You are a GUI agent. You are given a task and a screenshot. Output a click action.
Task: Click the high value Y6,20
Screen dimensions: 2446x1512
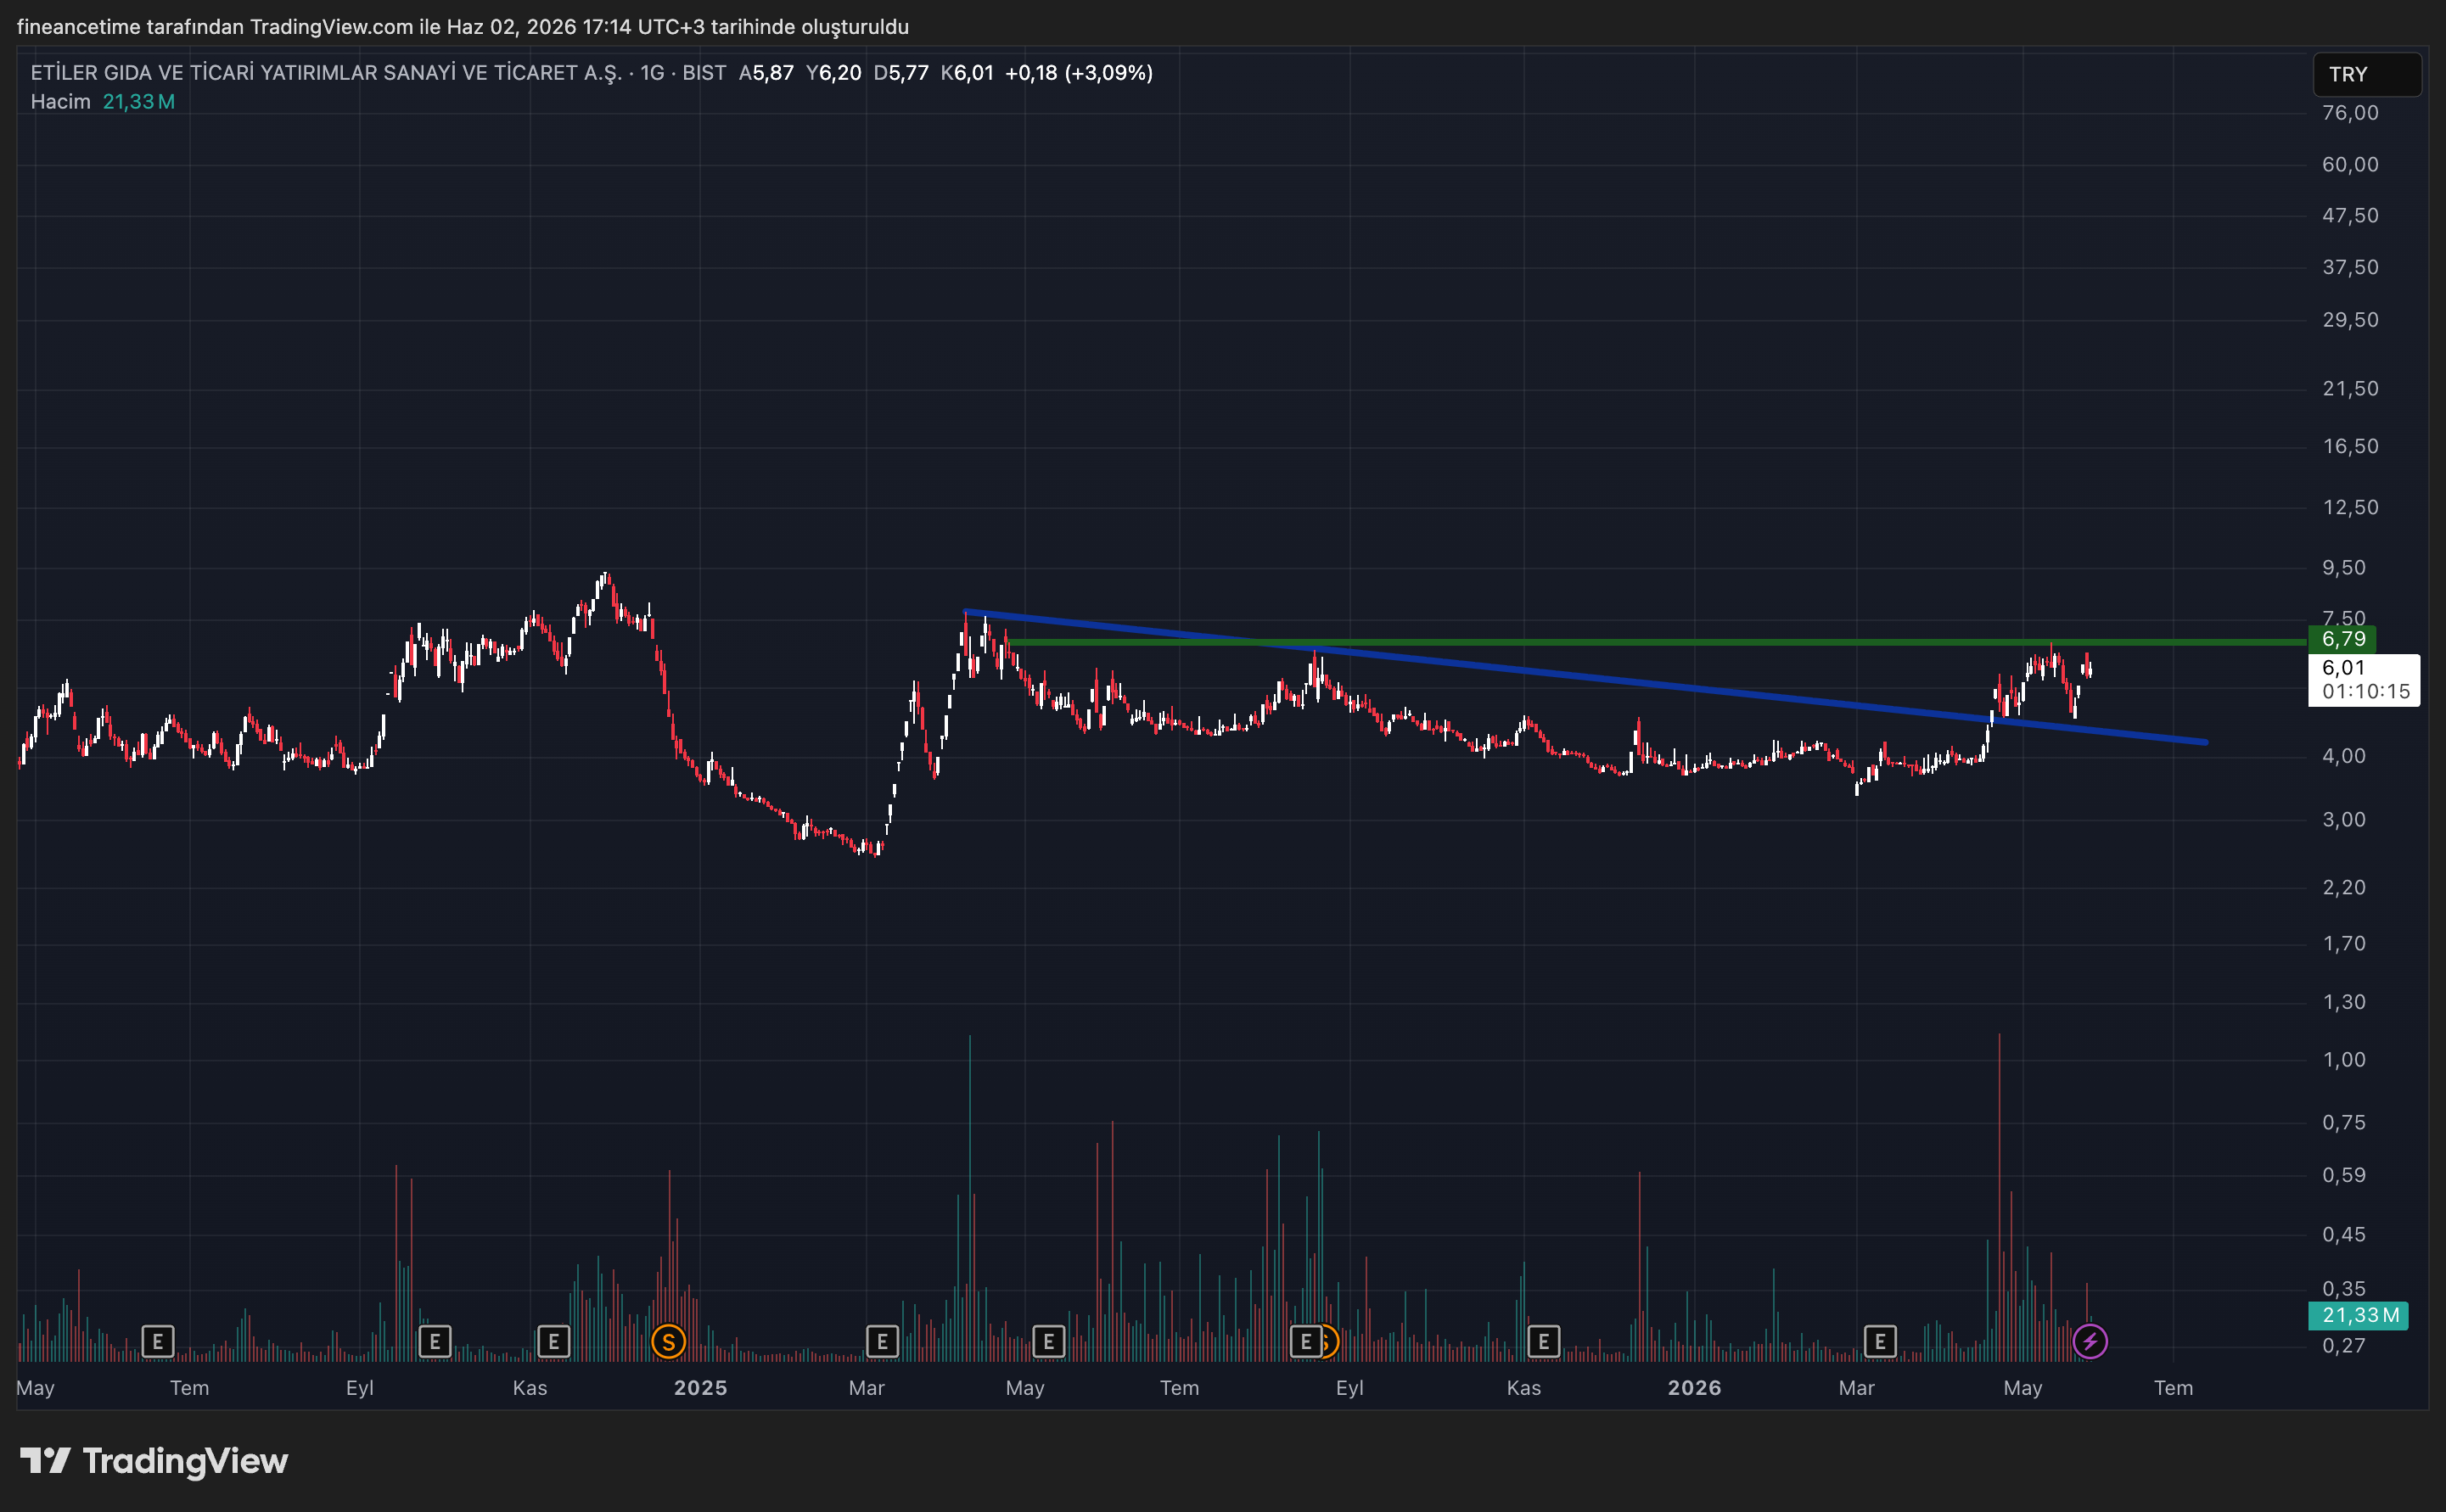click(x=834, y=73)
